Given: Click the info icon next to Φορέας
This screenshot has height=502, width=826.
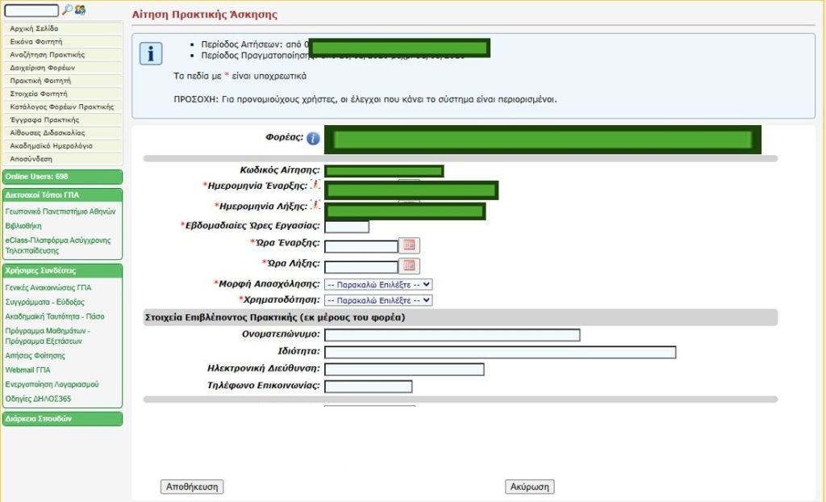Looking at the screenshot, I should (313, 139).
